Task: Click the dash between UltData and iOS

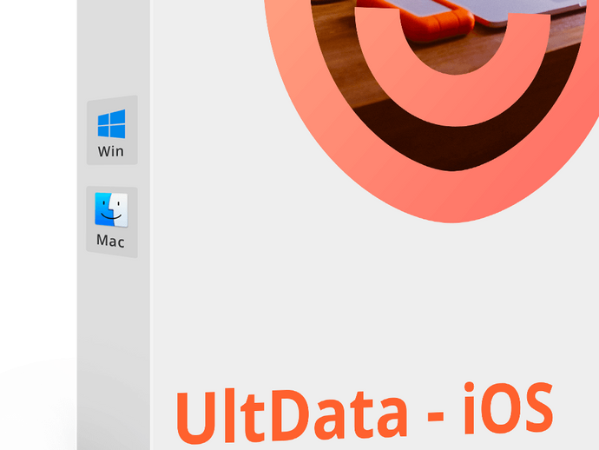Action: (x=436, y=416)
